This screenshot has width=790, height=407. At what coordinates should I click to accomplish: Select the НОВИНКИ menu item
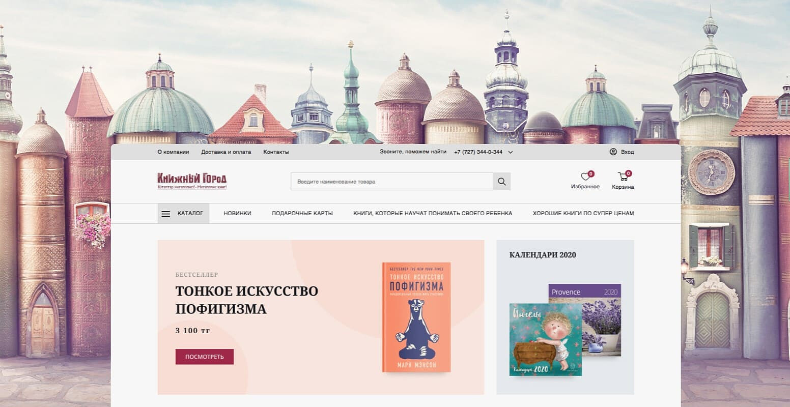(237, 214)
